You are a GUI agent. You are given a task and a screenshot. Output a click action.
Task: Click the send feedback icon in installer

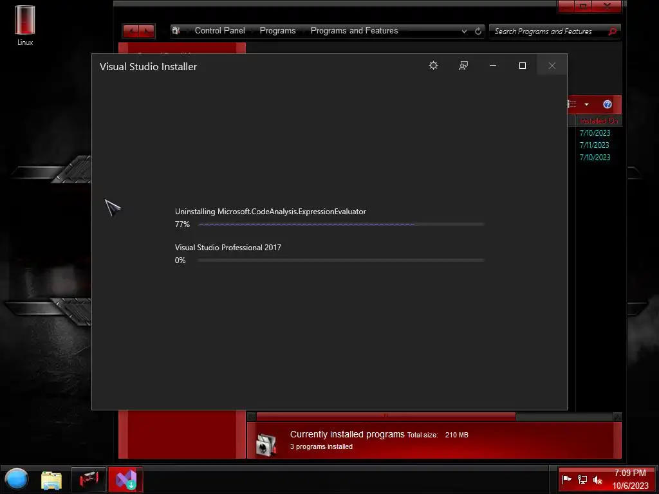pyautogui.click(x=463, y=66)
